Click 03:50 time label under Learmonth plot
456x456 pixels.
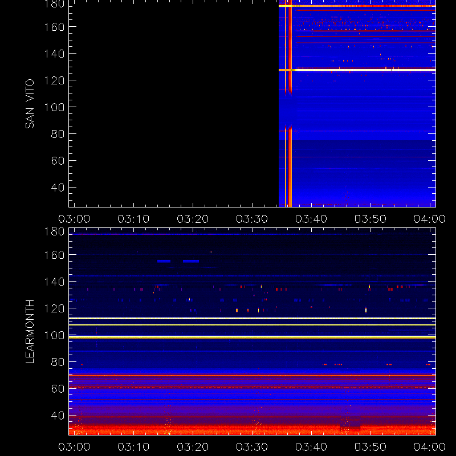coord(370,447)
